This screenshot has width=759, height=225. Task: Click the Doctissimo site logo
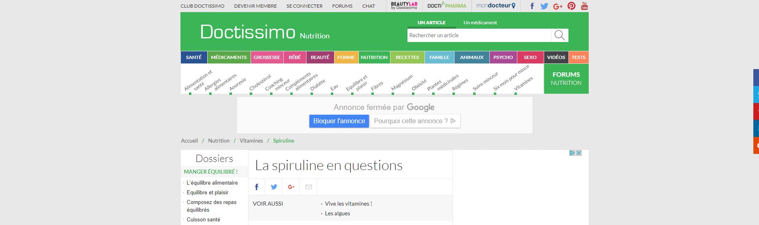[247, 32]
